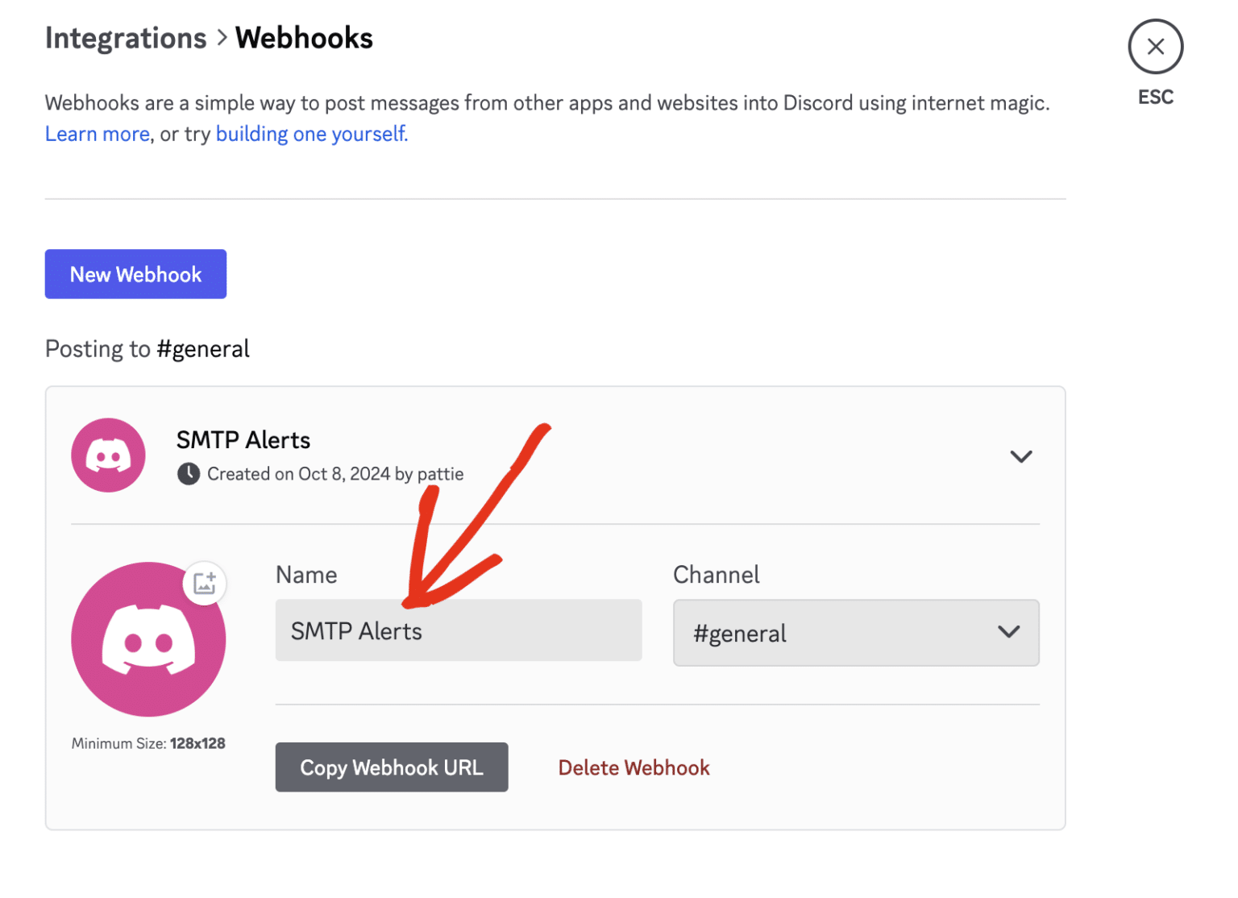Collapse the webhook entry using its chevron

tap(1020, 455)
